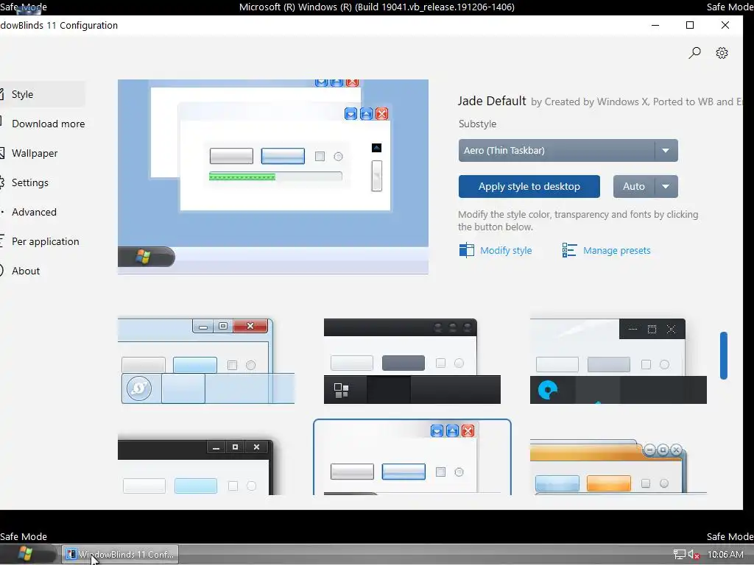Select the orange style thumbnail
This screenshot has height=565, width=754.
tap(619, 466)
